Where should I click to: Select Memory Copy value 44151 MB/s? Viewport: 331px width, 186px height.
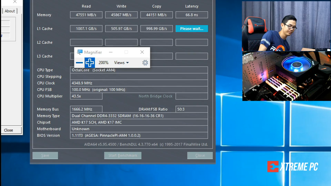[x=156, y=15]
